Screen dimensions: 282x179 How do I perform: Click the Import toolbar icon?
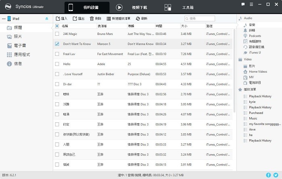58,18
